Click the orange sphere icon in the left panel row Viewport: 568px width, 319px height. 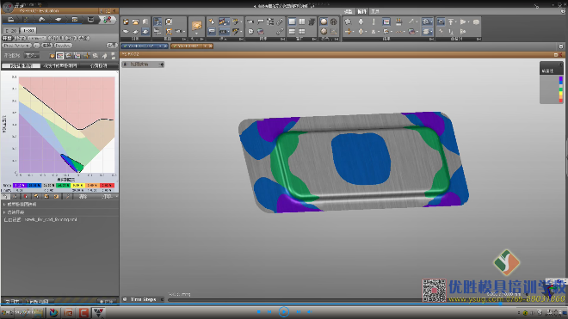coord(52,56)
